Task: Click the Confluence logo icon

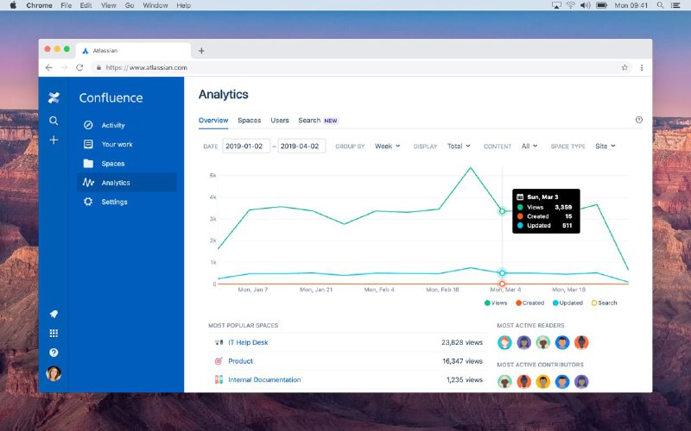Action: [54, 97]
